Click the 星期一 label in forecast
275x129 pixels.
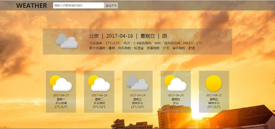pyautogui.click(x=61, y=99)
